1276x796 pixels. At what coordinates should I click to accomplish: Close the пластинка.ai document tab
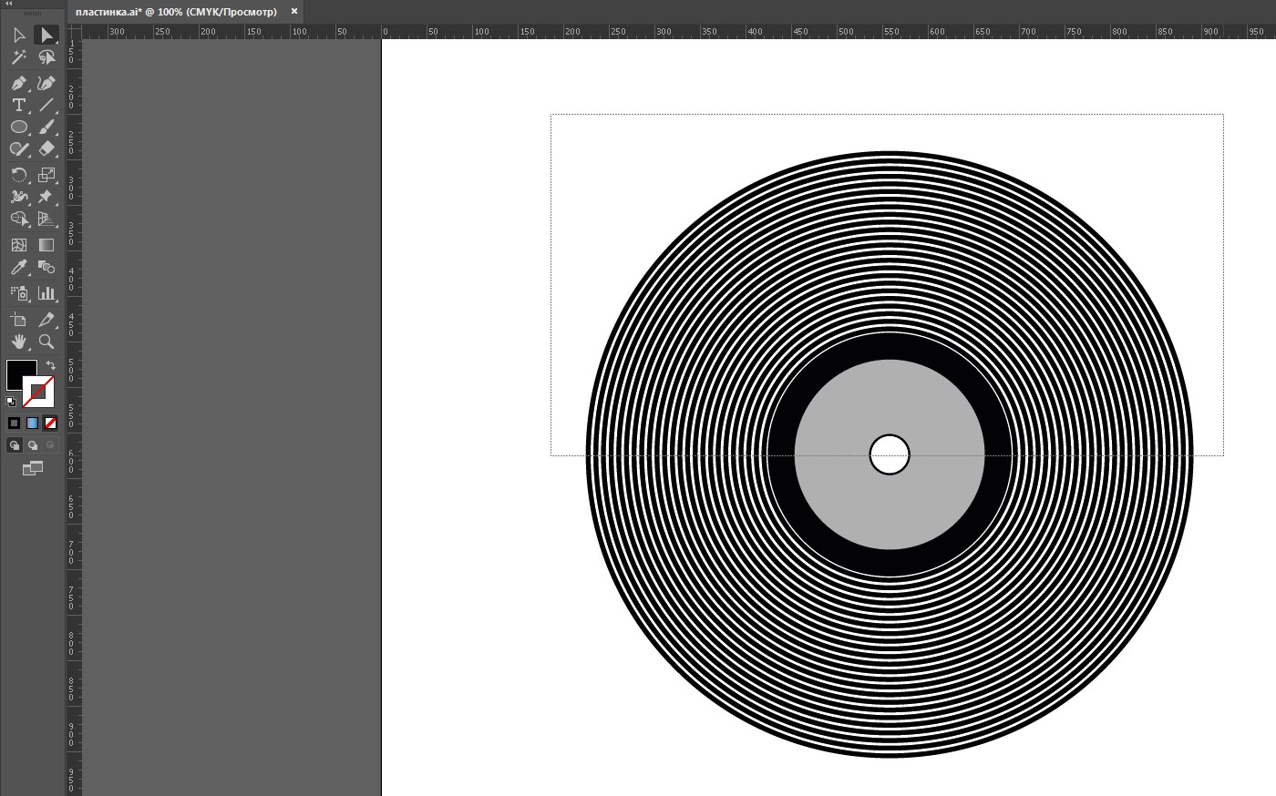pos(294,12)
